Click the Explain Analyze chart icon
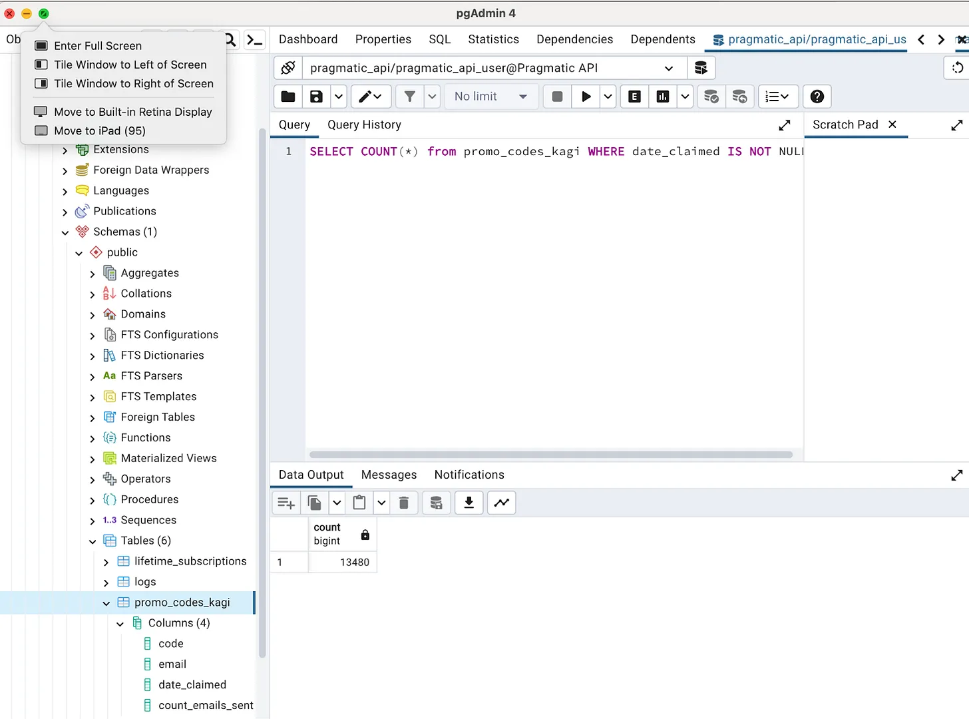This screenshot has width=969, height=719. (x=663, y=97)
